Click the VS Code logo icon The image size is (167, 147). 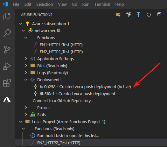(5, 4)
